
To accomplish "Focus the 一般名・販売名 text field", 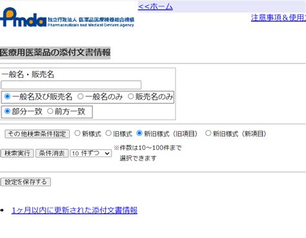I will (x=71, y=85).
